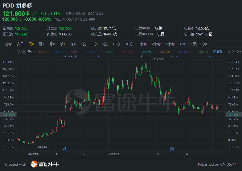Click the earnings E marker near November
242x171 pixels.
pos(65,149)
